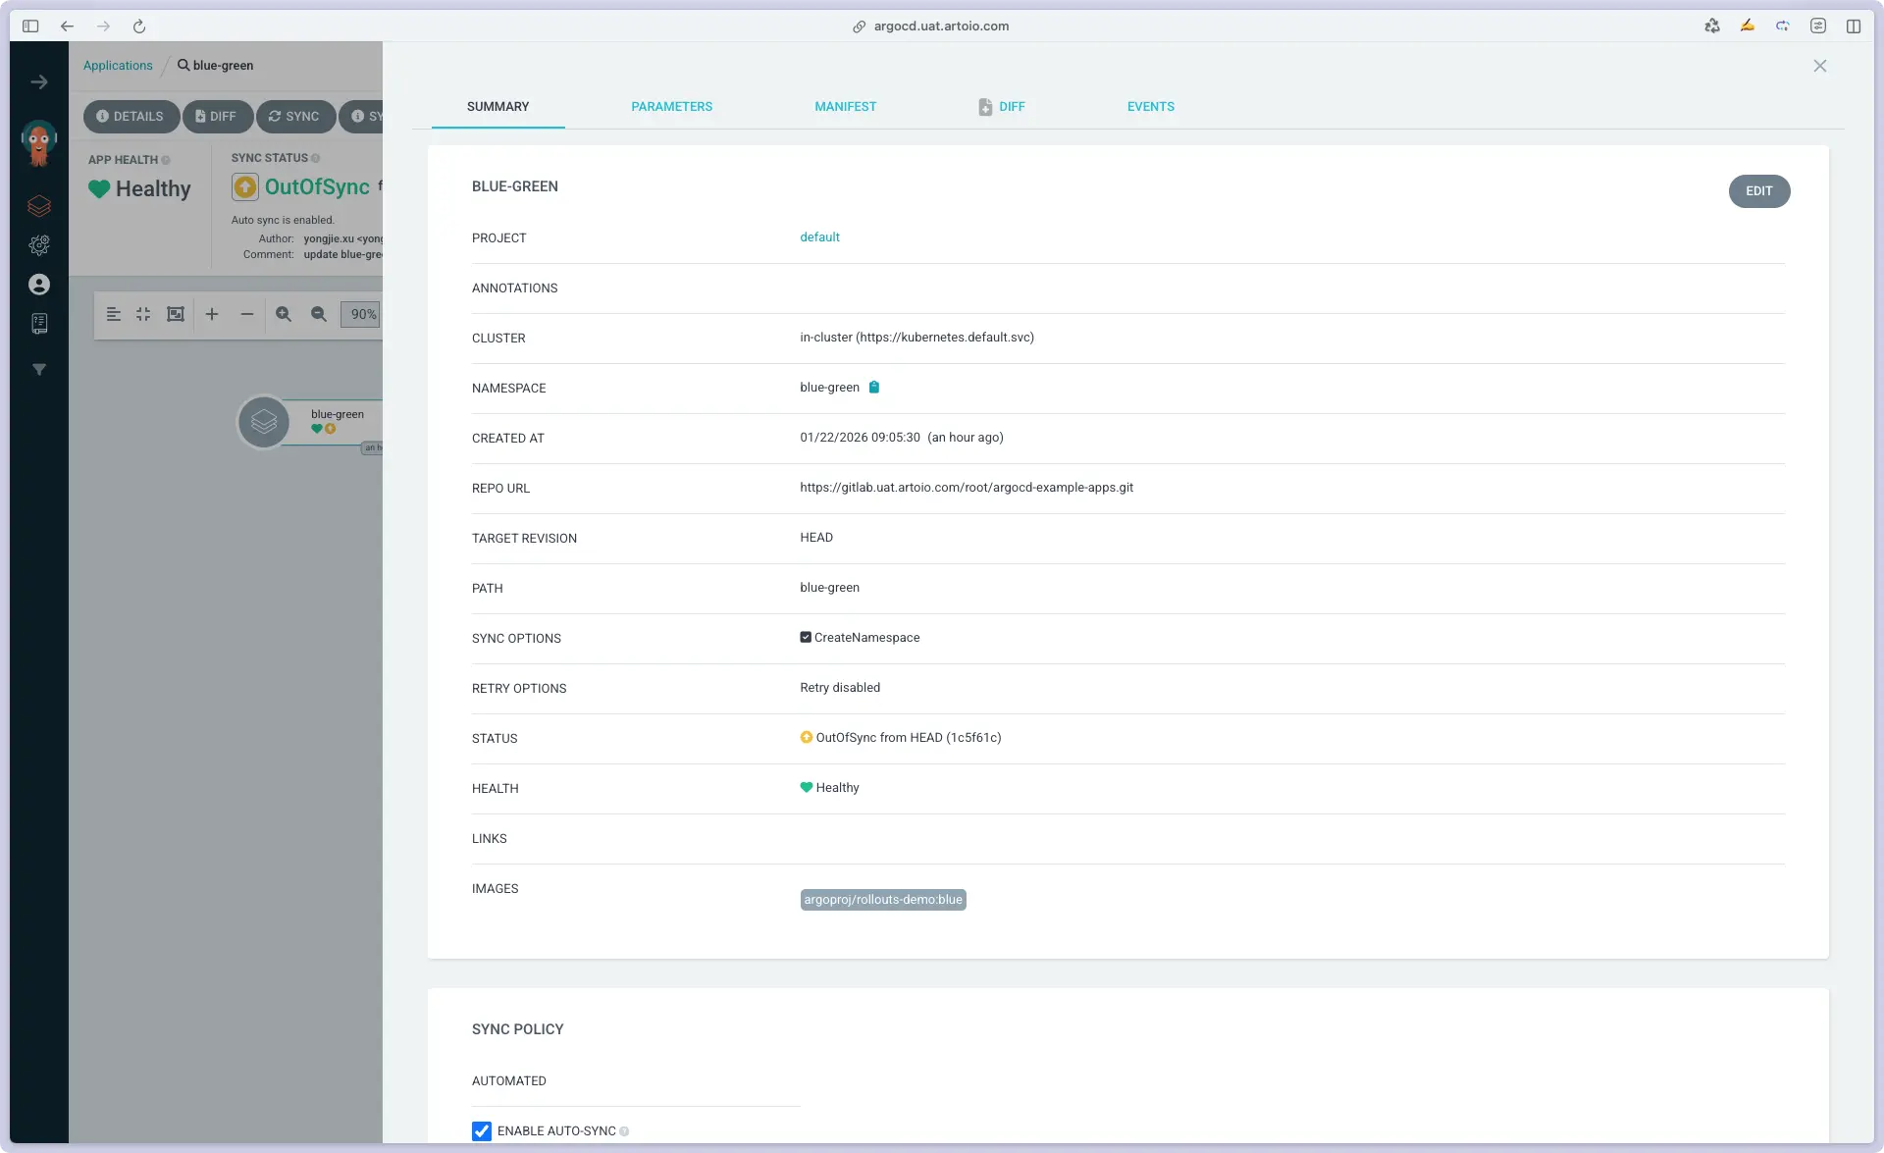1884x1153 pixels.
Task: Open the Events tab
Action: tap(1150, 107)
